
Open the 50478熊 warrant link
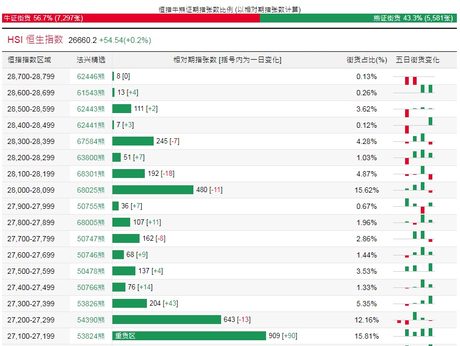click(x=90, y=271)
